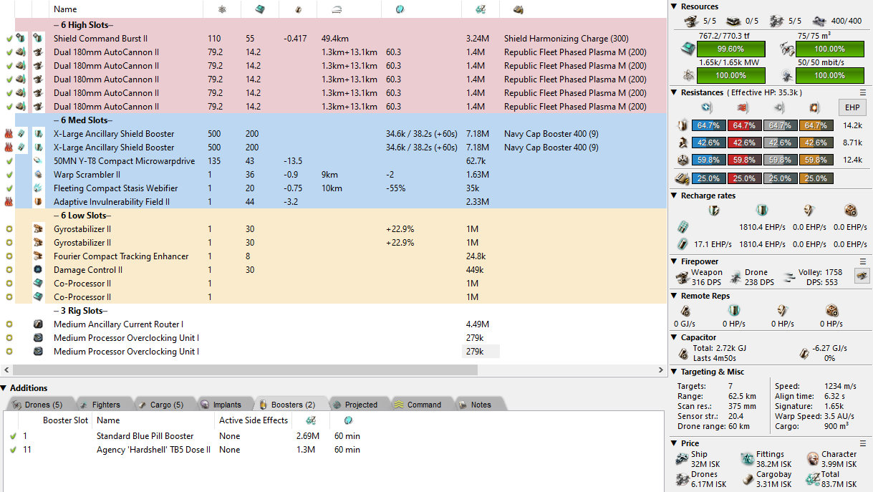
Task: Click the price column header icon
Action: click(471, 9)
